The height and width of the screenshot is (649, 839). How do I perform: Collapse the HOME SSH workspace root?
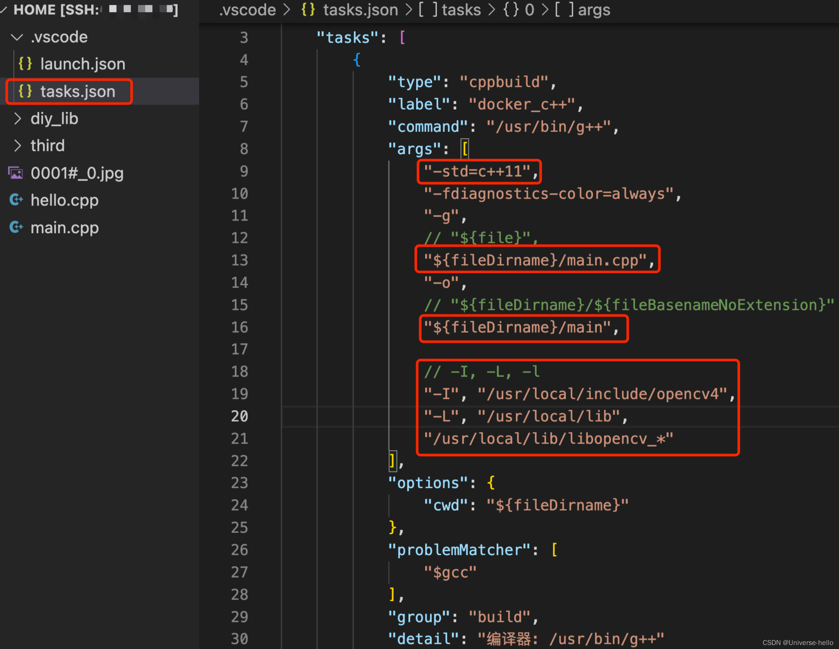pyautogui.click(x=4, y=10)
